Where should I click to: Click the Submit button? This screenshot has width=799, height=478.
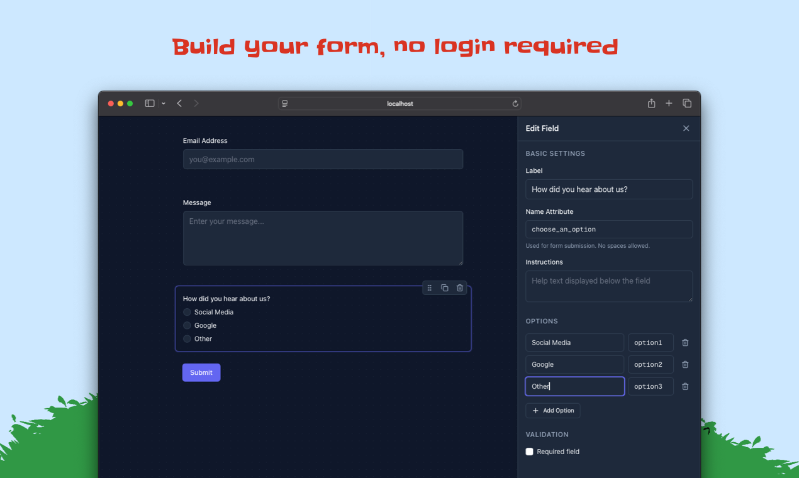(201, 372)
